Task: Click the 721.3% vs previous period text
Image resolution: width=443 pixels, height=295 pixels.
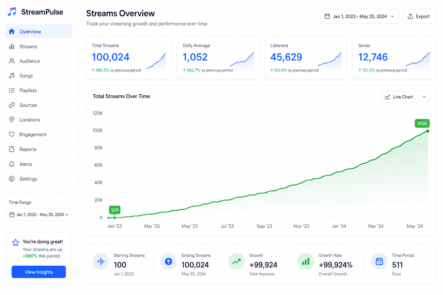Action: pyautogui.click(x=382, y=70)
